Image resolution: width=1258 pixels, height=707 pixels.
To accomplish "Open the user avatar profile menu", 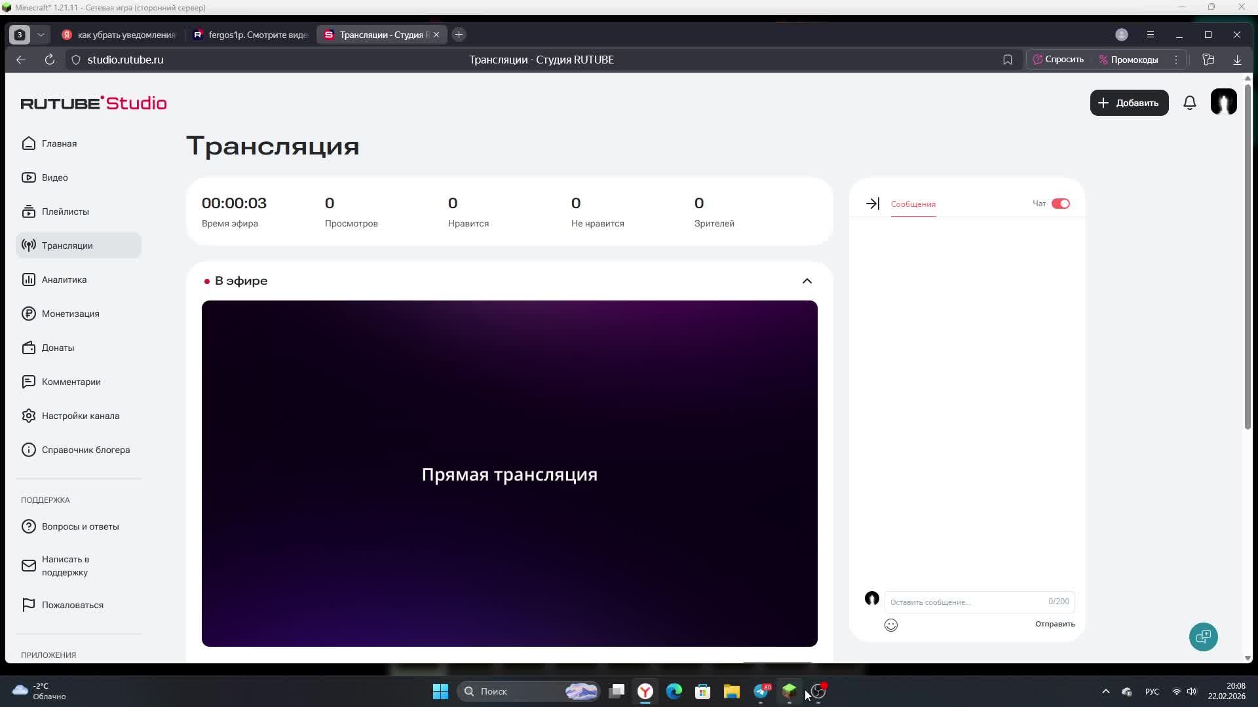I will pos(1223,102).
